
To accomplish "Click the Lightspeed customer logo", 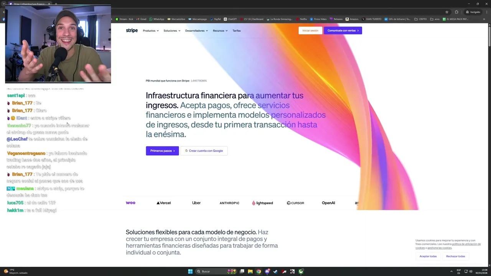I will point(262,203).
